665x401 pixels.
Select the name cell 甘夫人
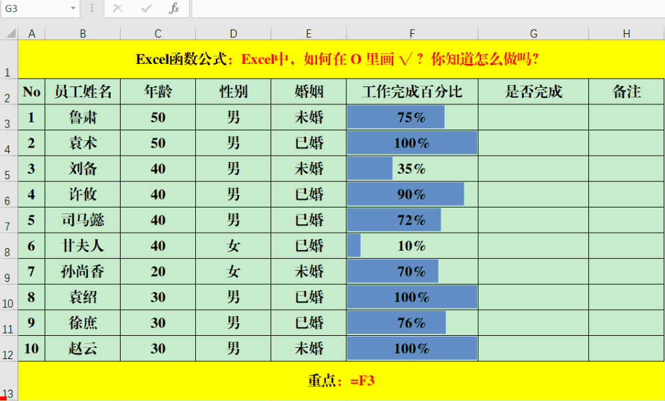point(83,245)
